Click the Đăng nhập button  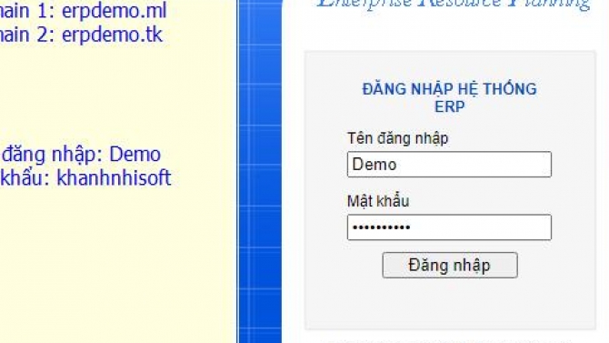pyautogui.click(x=450, y=266)
